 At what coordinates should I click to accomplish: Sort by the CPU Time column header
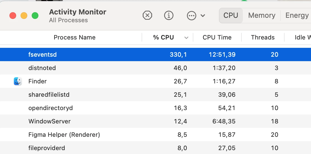pos(217,38)
